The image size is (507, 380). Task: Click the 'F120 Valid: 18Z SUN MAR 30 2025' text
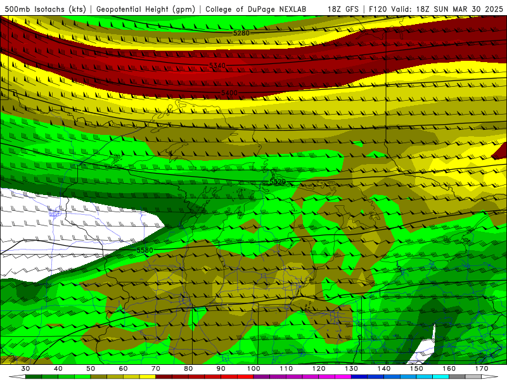coord(436,9)
